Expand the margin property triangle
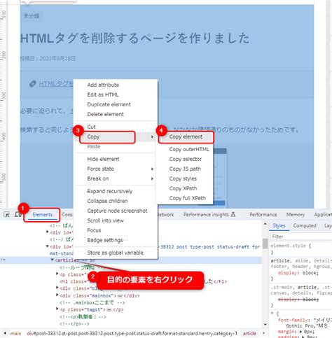Image resolution: width=332 pixels, height=338 pixels. (x=300, y=332)
